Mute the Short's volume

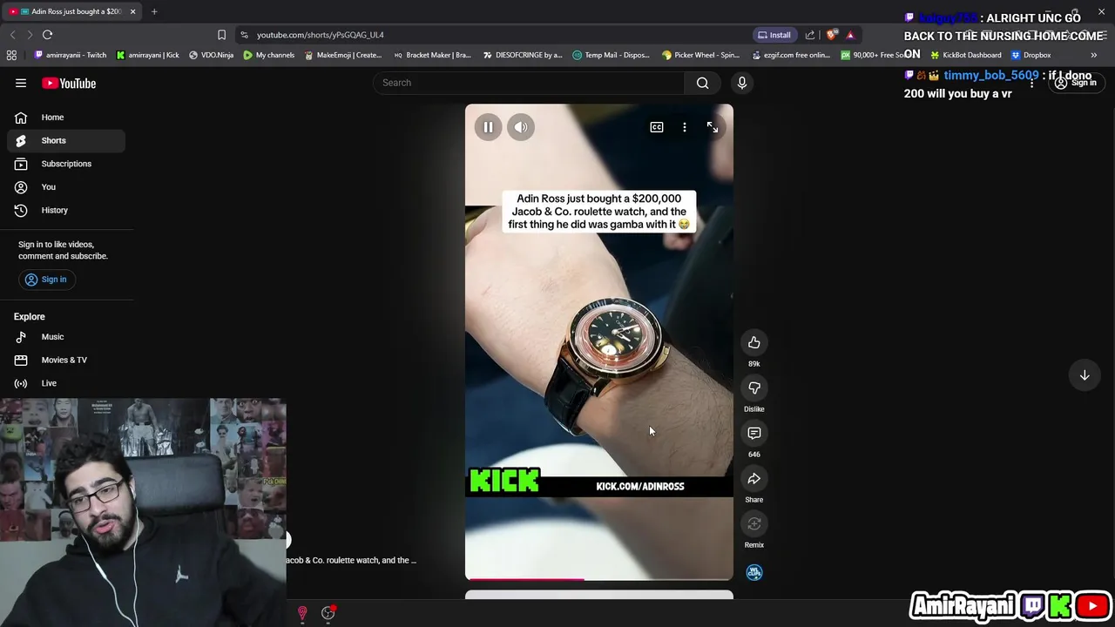tap(521, 127)
